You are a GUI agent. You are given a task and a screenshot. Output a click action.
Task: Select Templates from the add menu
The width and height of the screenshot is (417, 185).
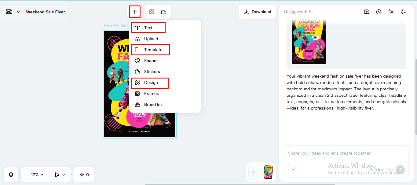[x=150, y=50]
